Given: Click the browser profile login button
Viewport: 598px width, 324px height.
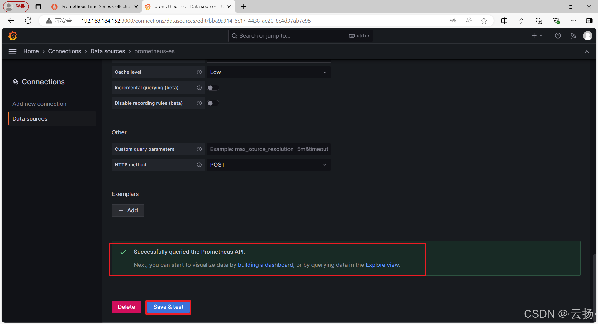Looking at the screenshot, I should click(16, 7).
